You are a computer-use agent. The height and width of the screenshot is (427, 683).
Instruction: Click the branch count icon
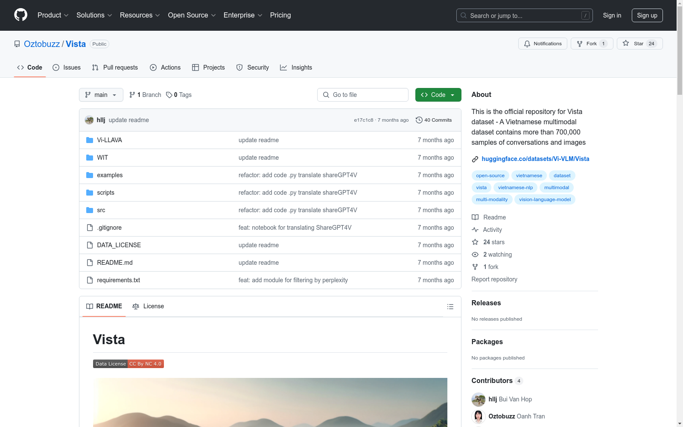pyautogui.click(x=132, y=95)
